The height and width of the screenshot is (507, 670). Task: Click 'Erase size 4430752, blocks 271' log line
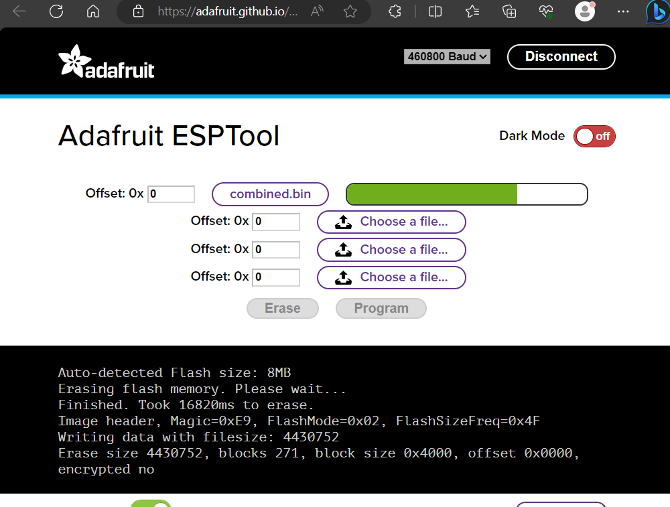pos(318,453)
